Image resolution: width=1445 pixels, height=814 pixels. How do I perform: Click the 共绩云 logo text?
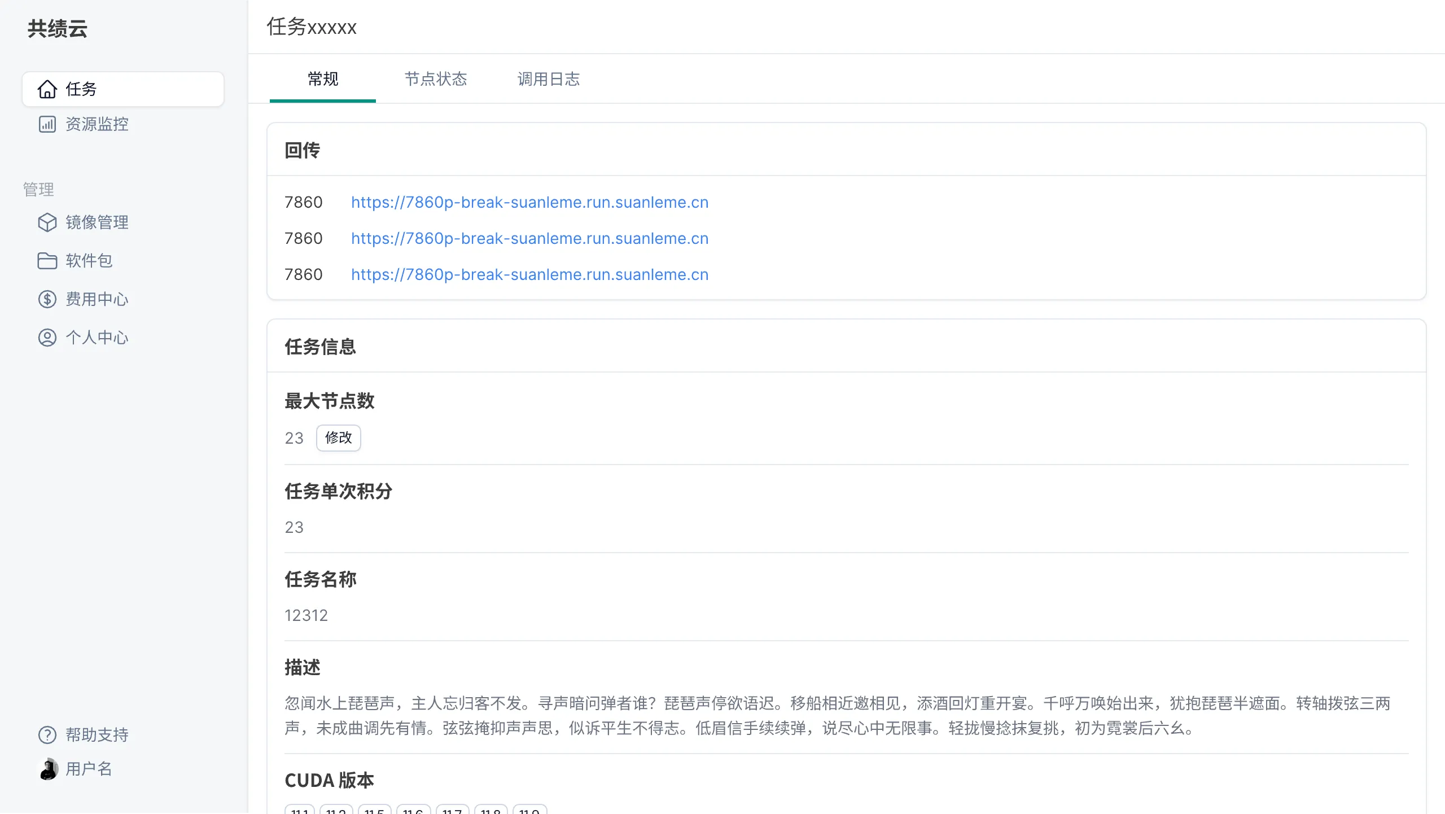click(x=57, y=29)
